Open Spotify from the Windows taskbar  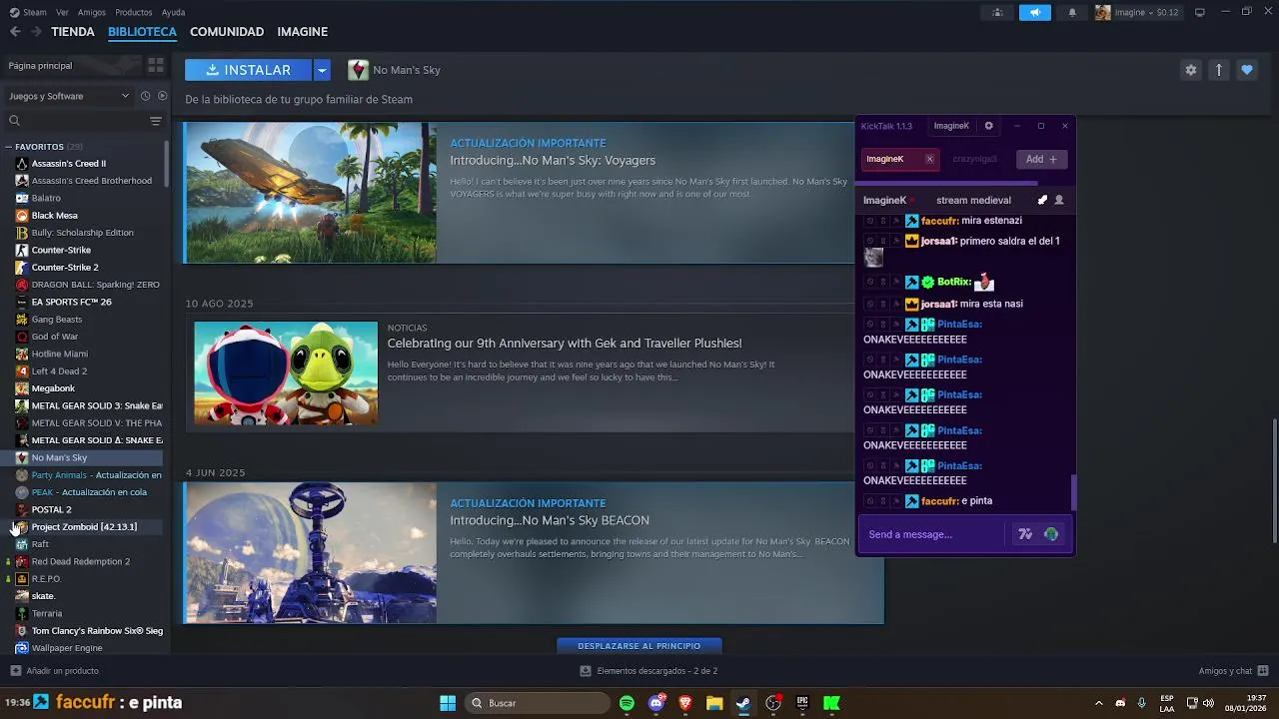point(627,703)
